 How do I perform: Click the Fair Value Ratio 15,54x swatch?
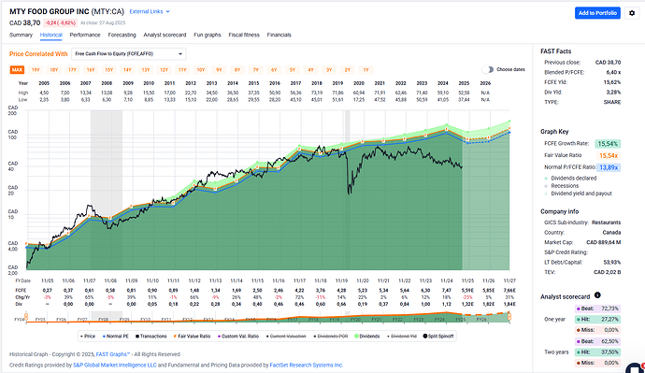pyautogui.click(x=609, y=155)
